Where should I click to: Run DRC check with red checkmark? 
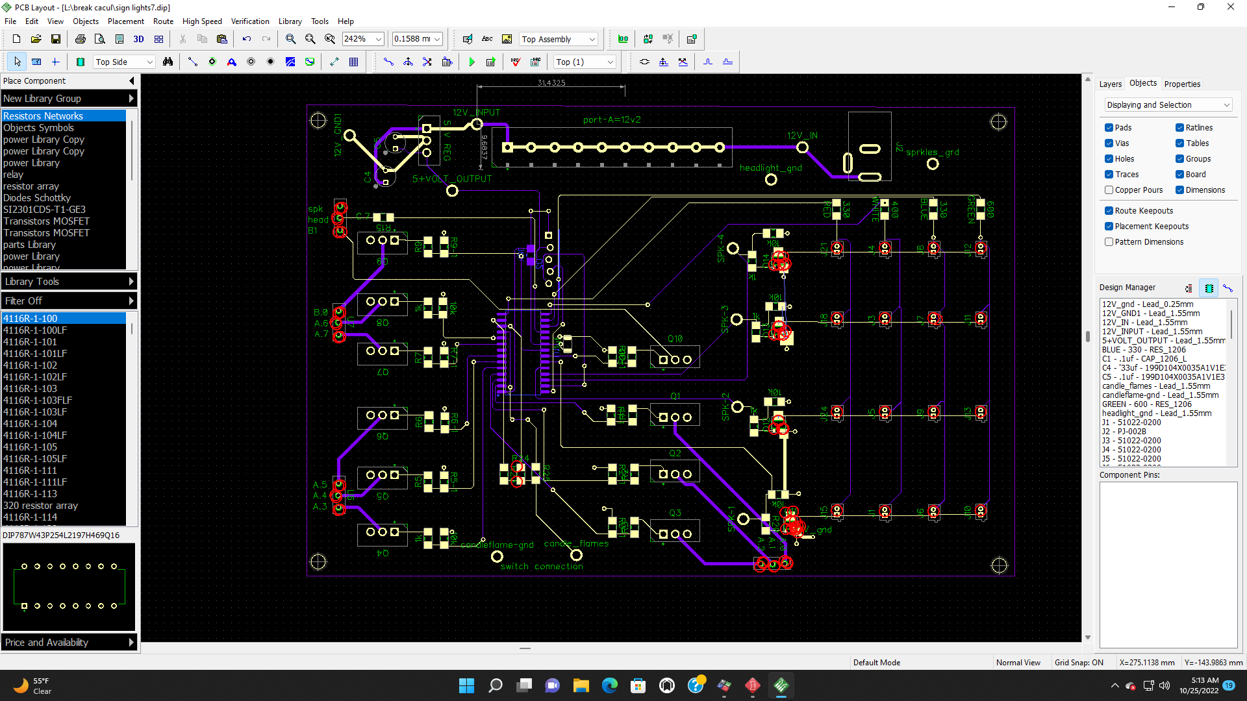click(x=516, y=62)
